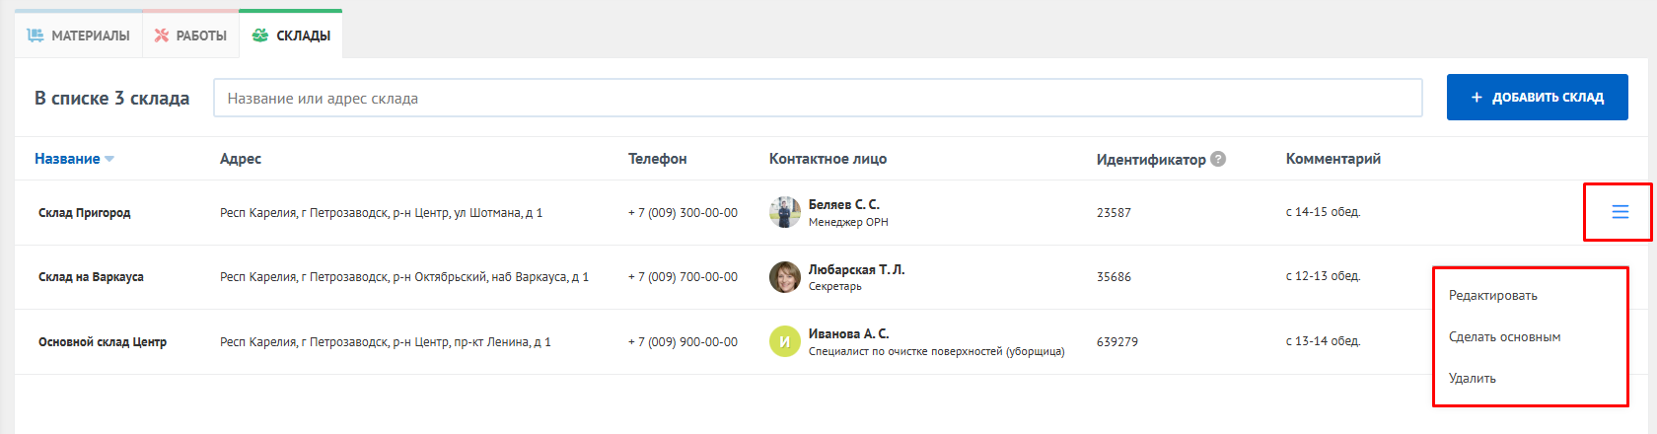1657x434 pixels.
Task: Open the Основной склад Центр row
Action: 103,342
